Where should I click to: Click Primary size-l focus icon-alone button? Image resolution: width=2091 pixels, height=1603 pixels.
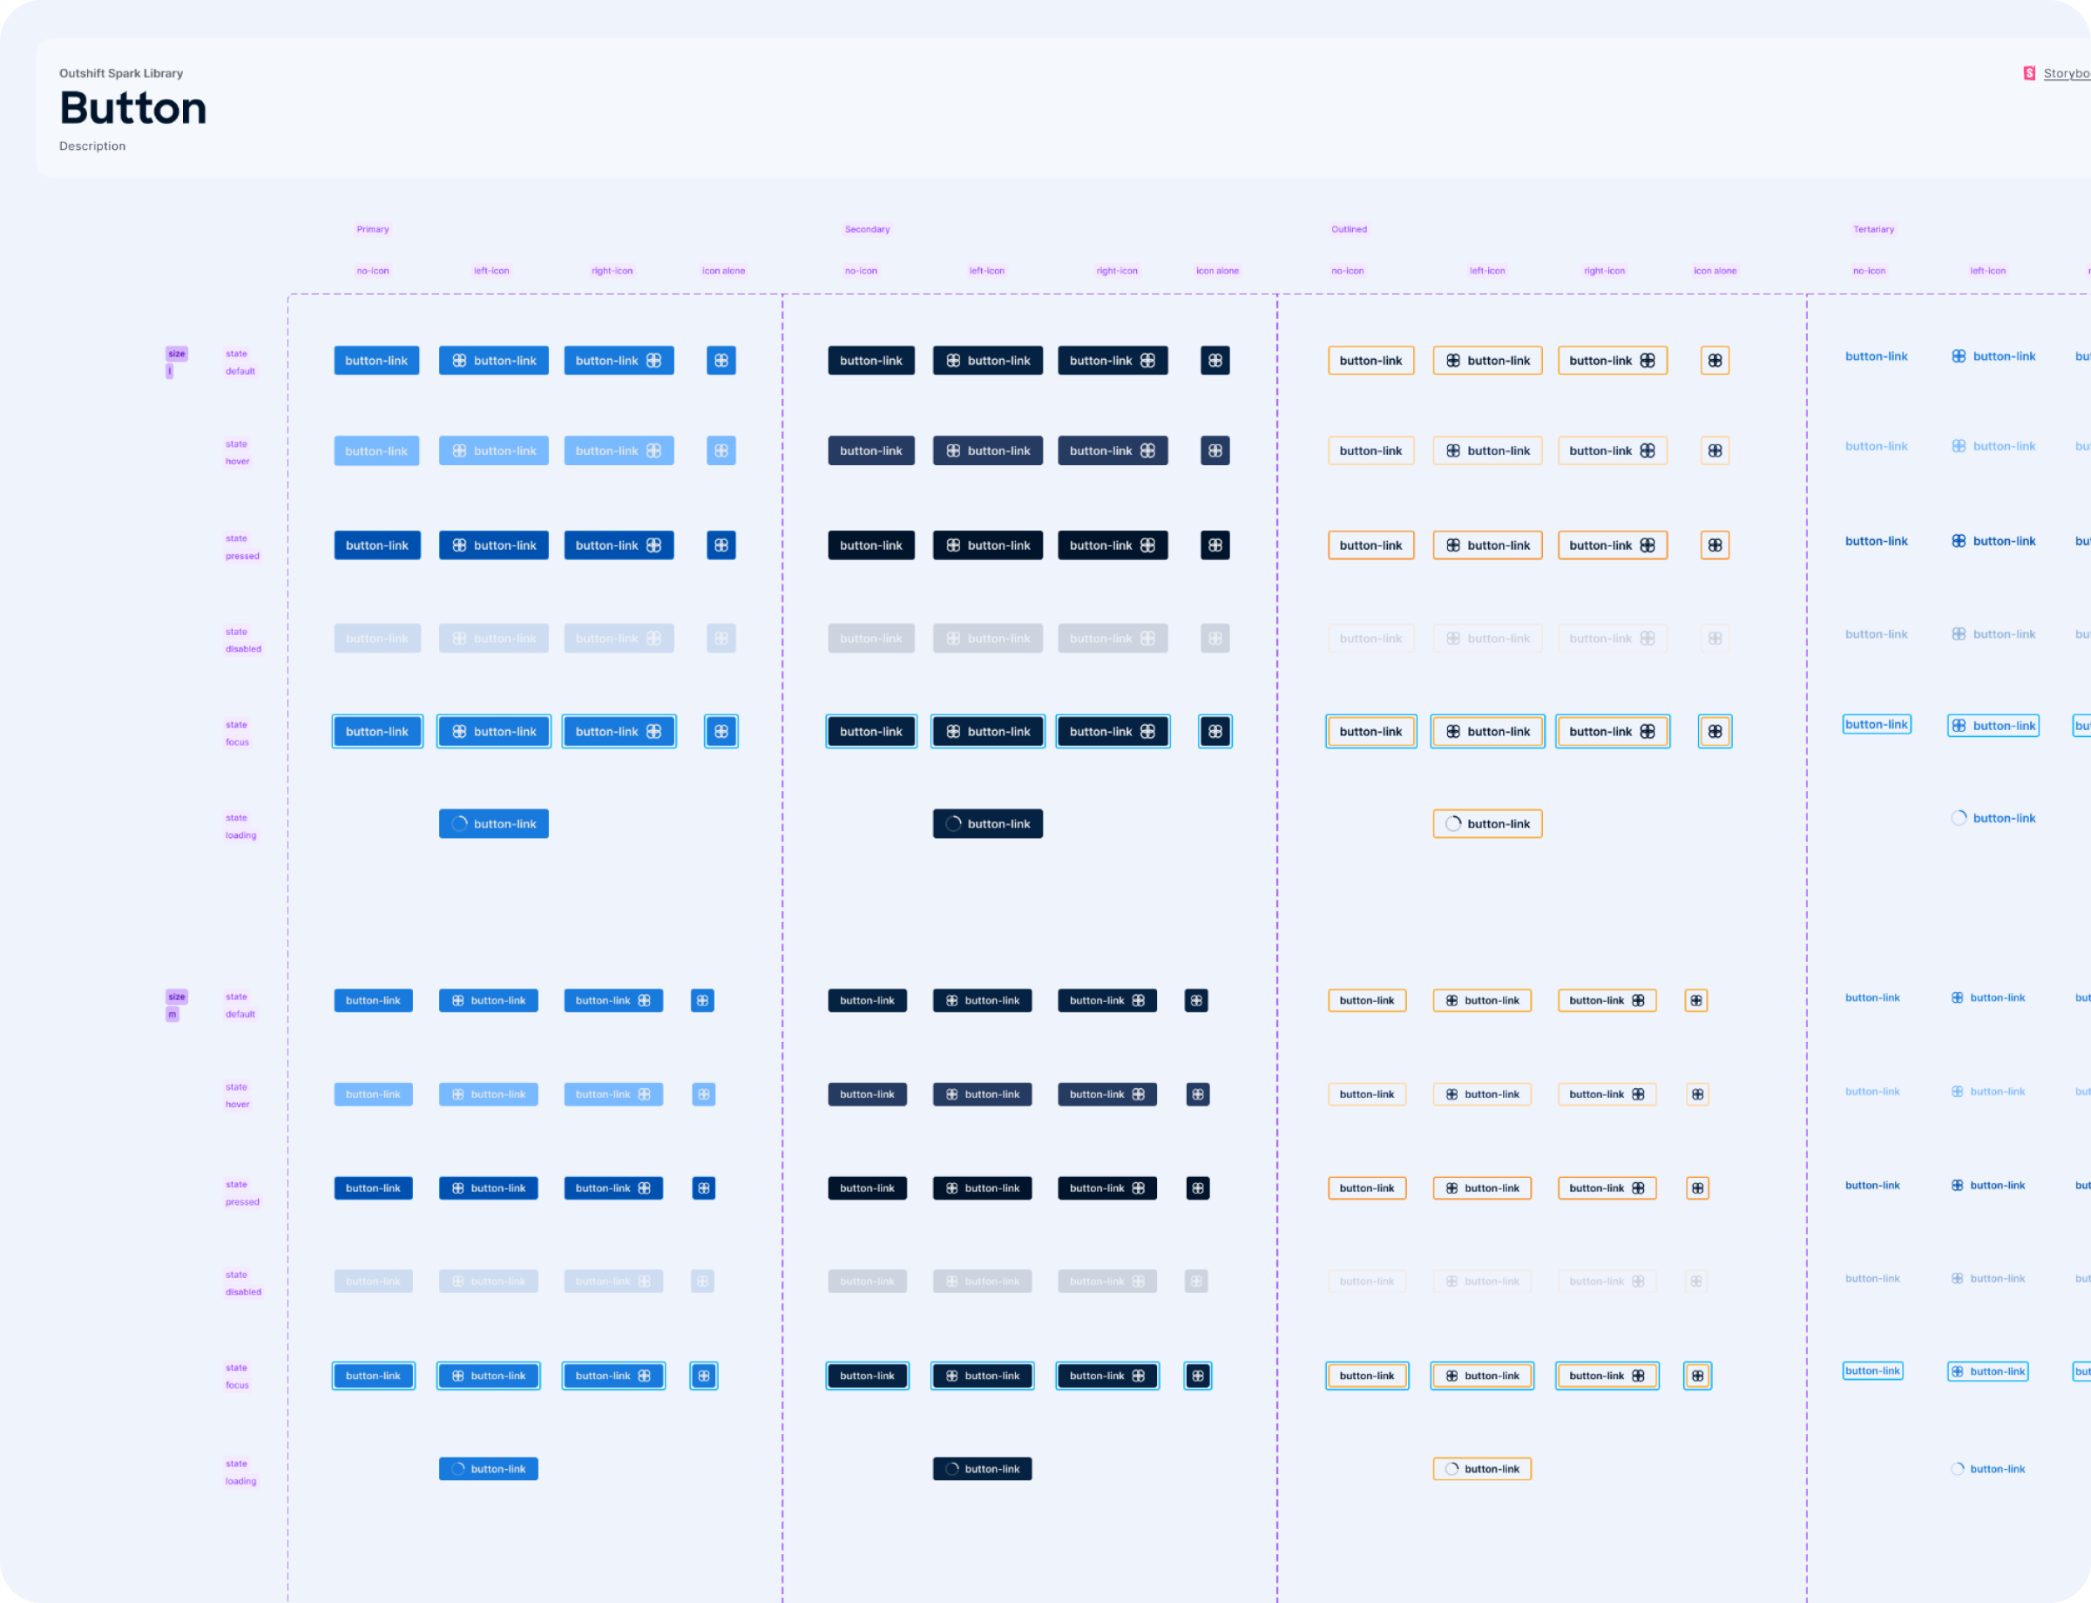721,731
